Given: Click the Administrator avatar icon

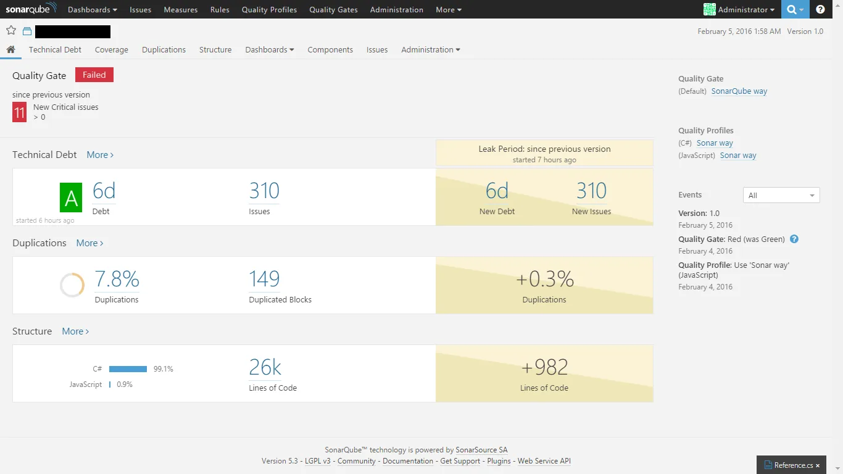Looking at the screenshot, I should click(x=710, y=9).
